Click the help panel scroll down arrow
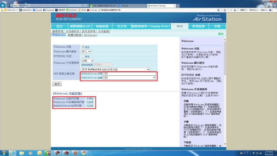The image size is (277, 156). click(x=225, y=144)
